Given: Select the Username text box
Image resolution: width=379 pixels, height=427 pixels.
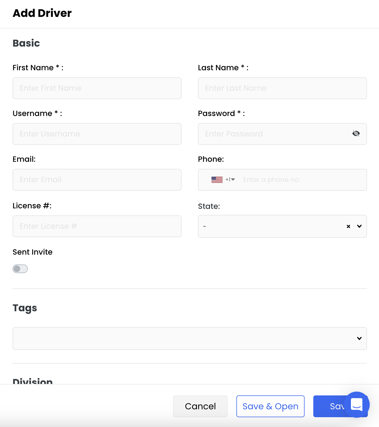Looking at the screenshot, I should (97, 134).
